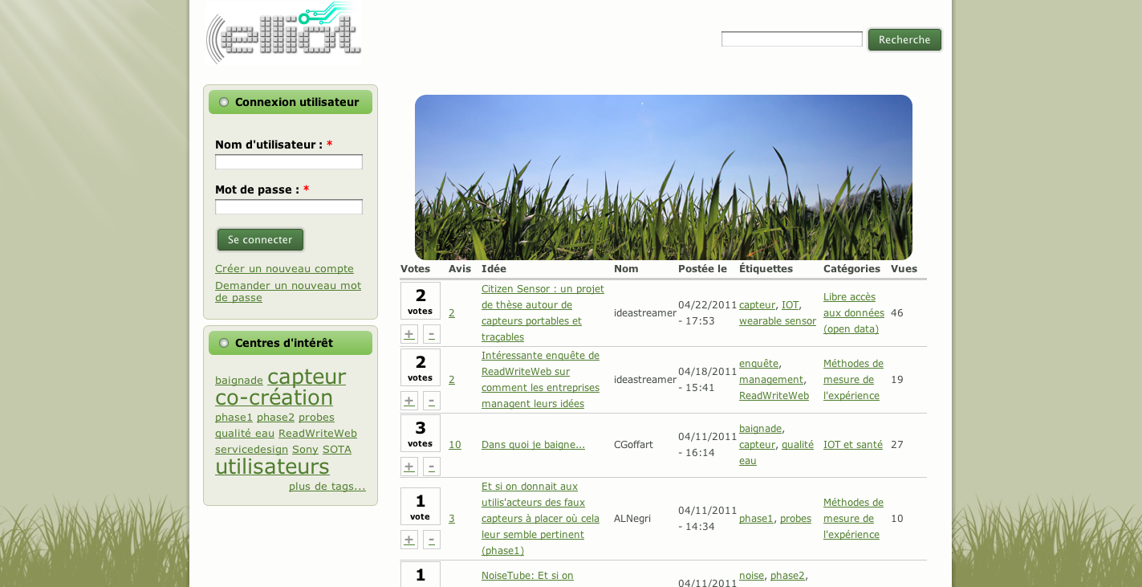1142x587 pixels.
Task: Select the ReadWriteWeb tag in sidebar cloud
Action: pyautogui.click(x=318, y=433)
